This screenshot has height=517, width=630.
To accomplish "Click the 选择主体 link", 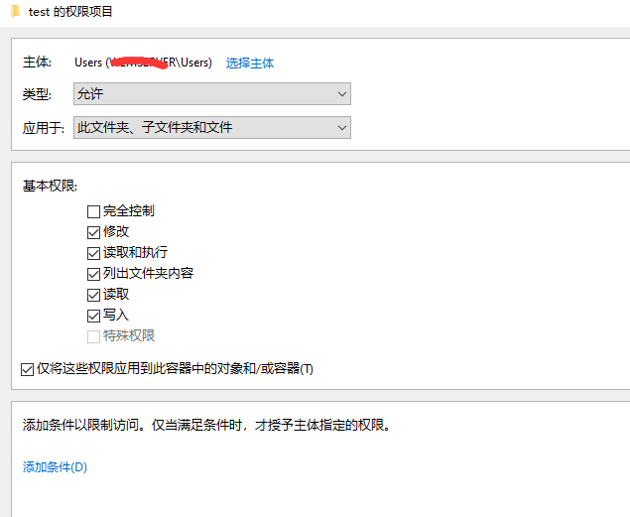I will (250, 63).
